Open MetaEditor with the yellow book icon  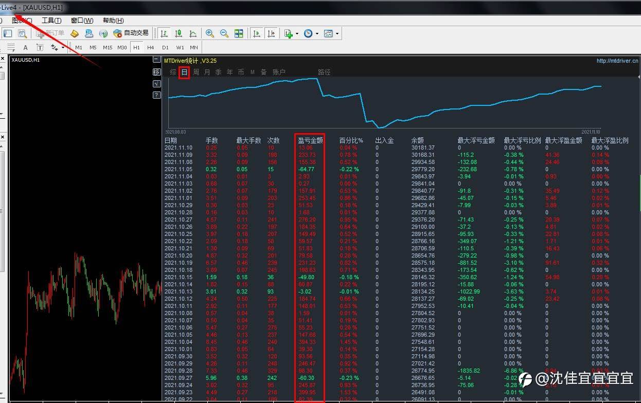(x=75, y=33)
